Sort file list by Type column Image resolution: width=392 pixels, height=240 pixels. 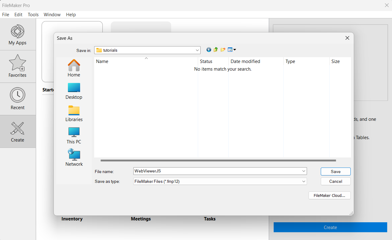coord(306,61)
